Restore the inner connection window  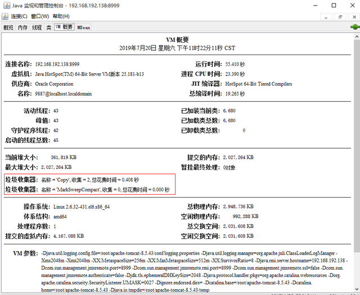340,17
